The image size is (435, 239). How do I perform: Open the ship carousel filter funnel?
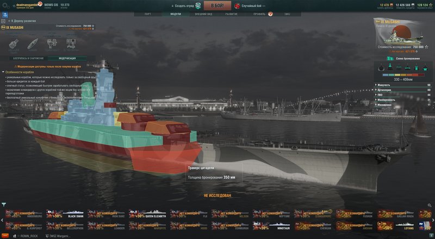tap(4, 205)
